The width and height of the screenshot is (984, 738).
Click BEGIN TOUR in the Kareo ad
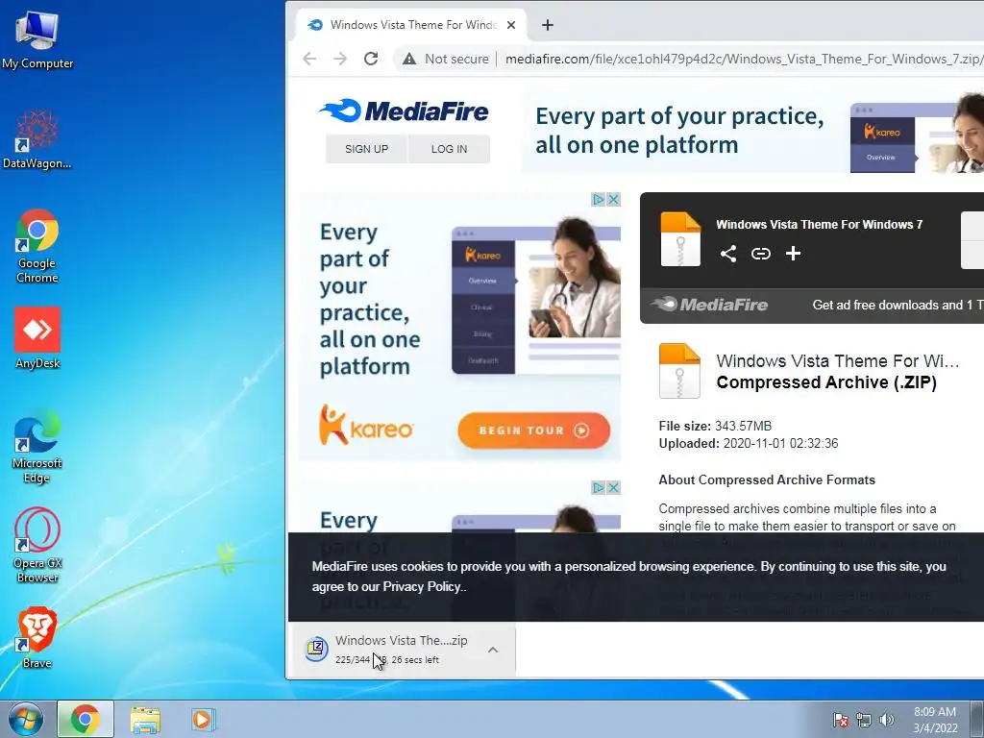click(x=534, y=430)
